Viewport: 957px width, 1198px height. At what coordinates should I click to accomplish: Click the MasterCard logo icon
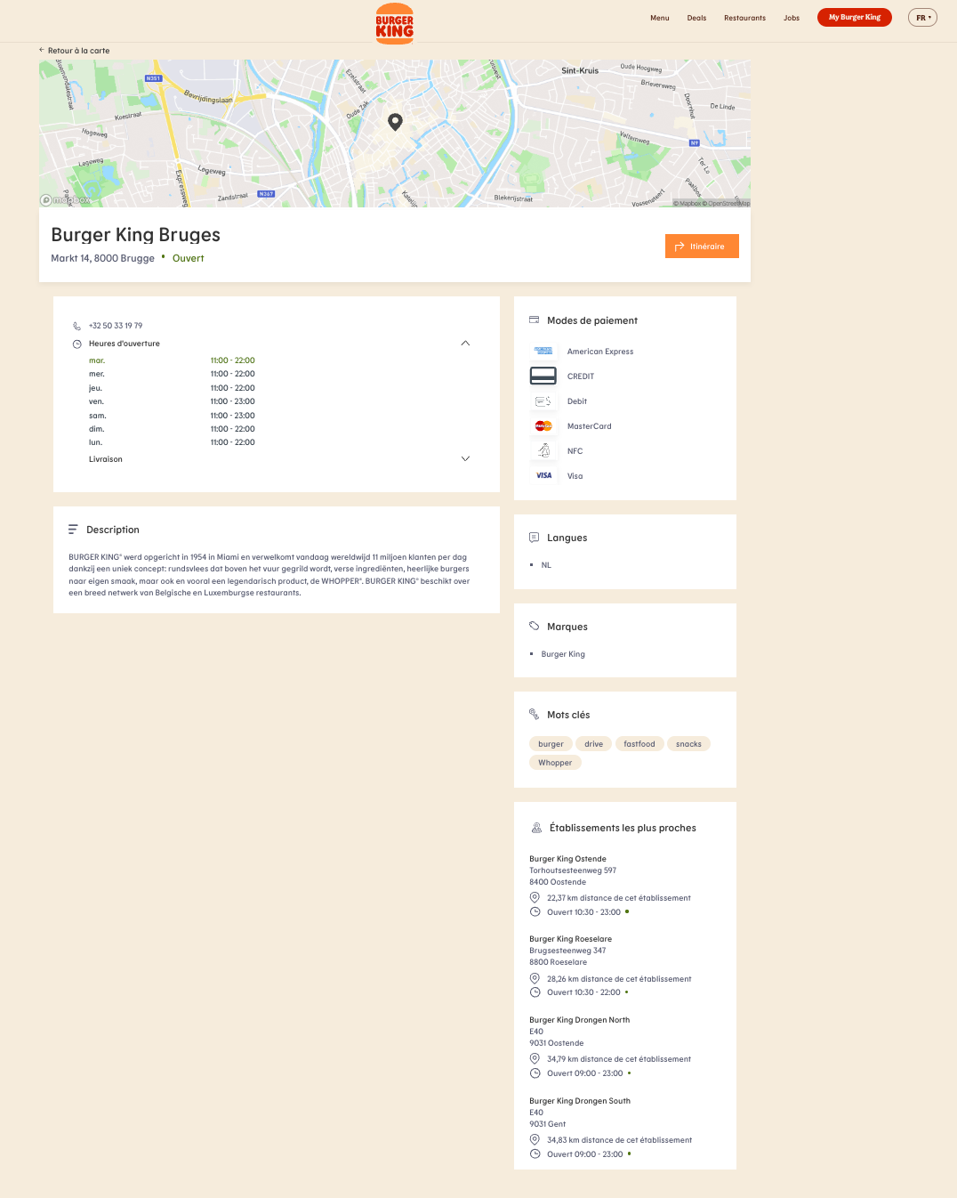tap(543, 426)
